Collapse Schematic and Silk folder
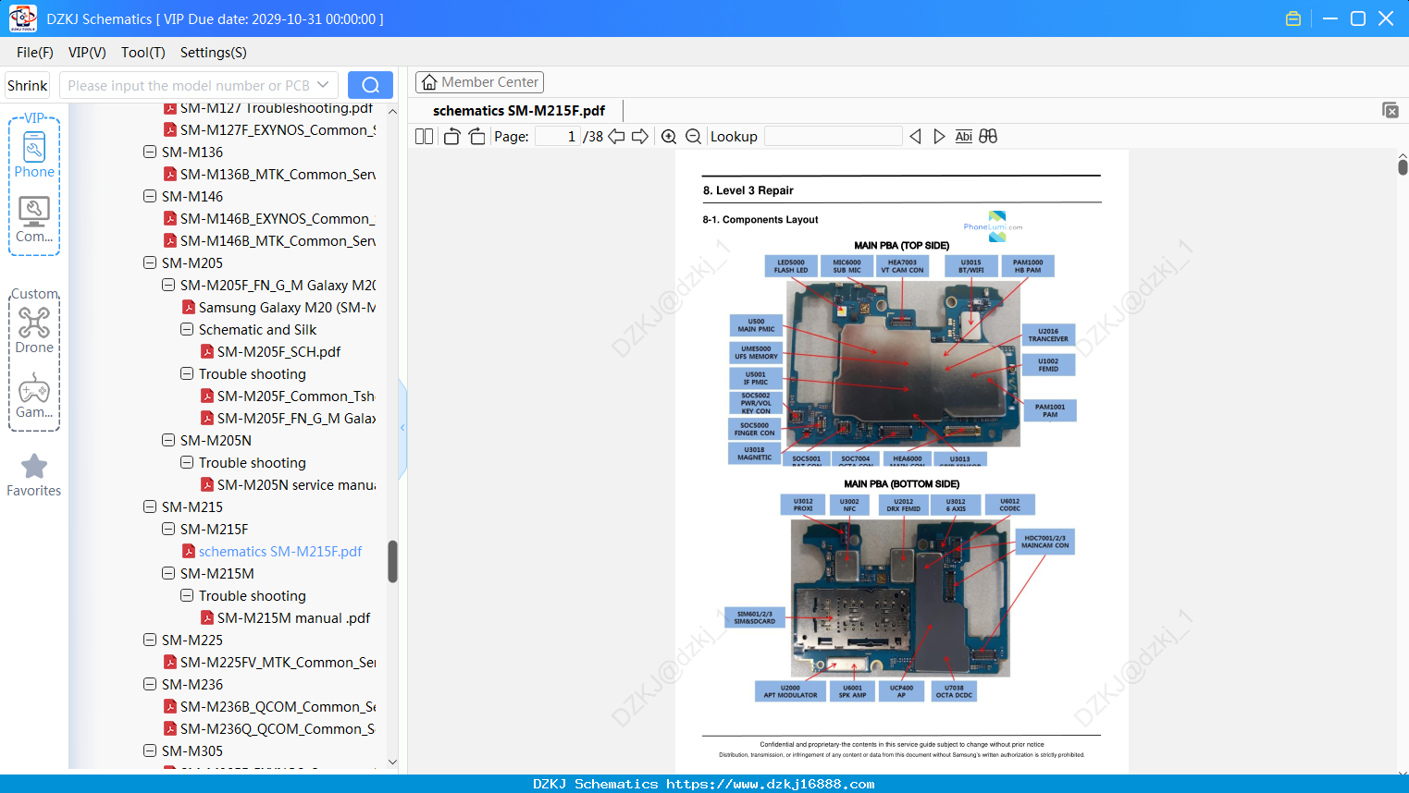Screen dimensions: 1409x793 187,329
